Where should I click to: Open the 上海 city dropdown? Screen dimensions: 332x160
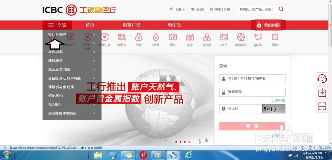coord(177,10)
